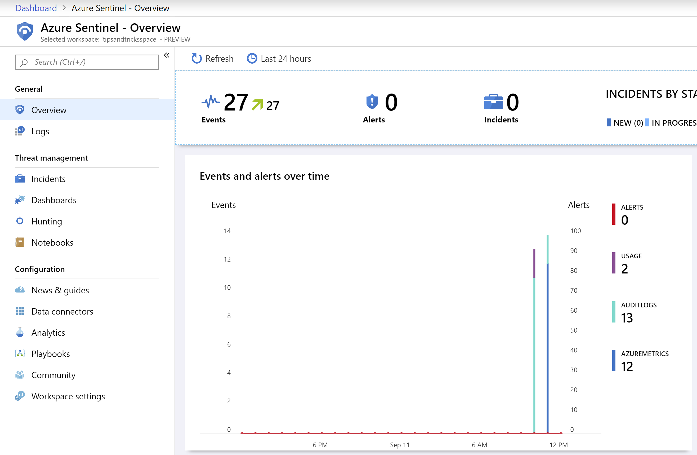The width and height of the screenshot is (697, 455).
Task: Click the 12 PM axis label
Action: click(559, 445)
